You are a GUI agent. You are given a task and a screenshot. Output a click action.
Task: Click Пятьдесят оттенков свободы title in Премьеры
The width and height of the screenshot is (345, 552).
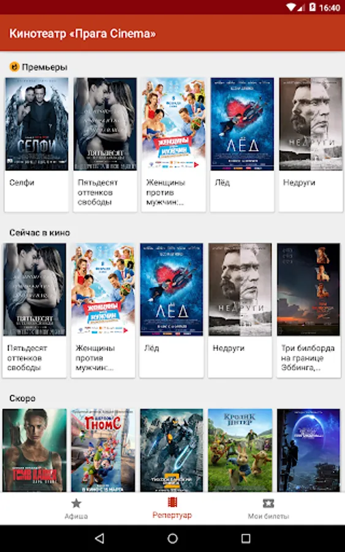(x=97, y=192)
